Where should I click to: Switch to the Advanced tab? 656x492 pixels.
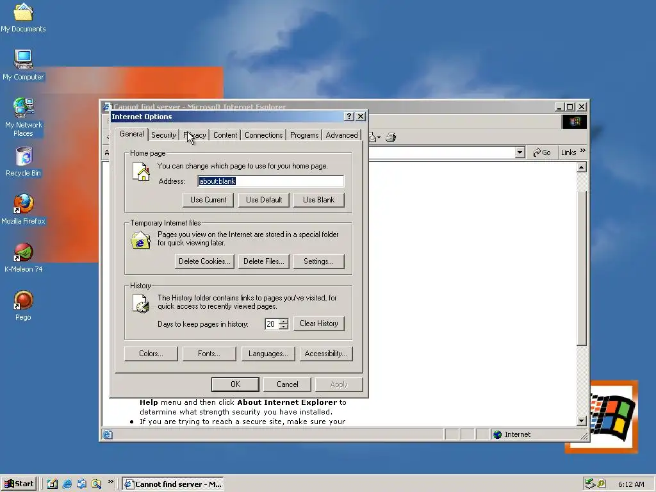tap(341, 135)
